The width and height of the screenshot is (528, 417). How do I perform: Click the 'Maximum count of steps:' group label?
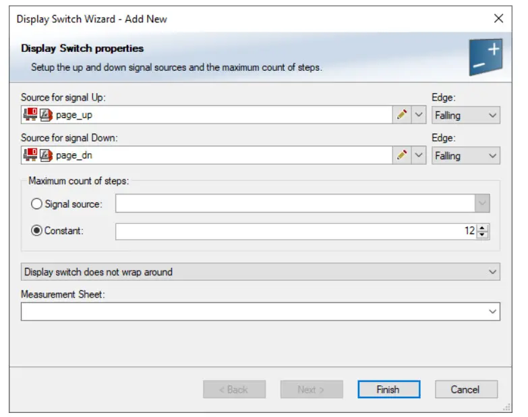click(x=79, y=181)
